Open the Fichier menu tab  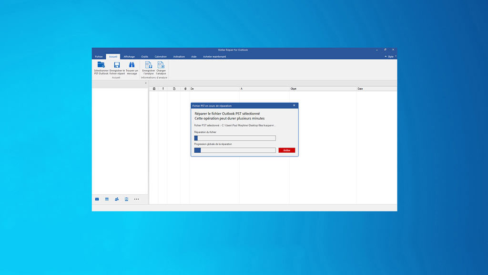point(99,56)
